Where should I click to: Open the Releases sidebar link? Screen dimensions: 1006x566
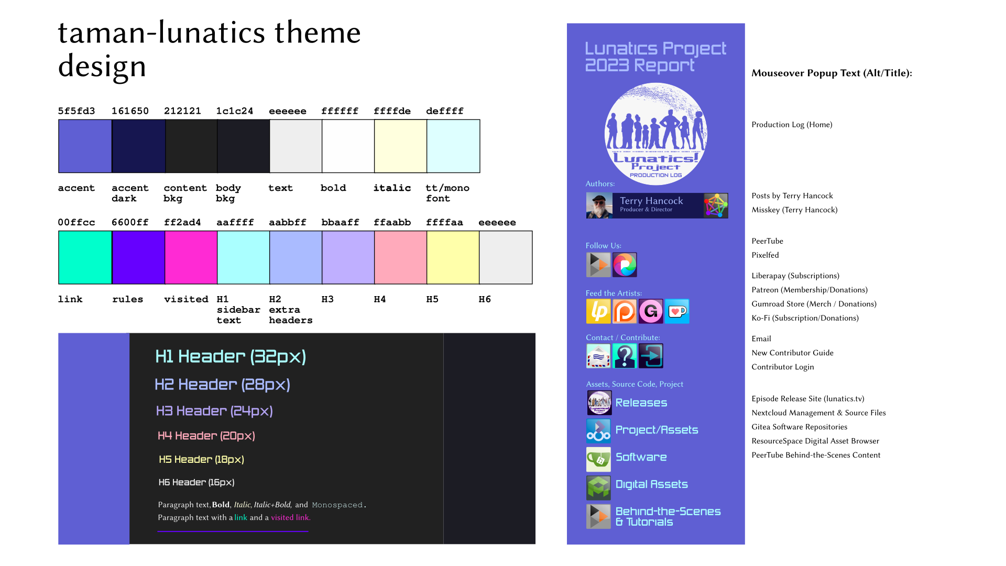tap(641, 403)
